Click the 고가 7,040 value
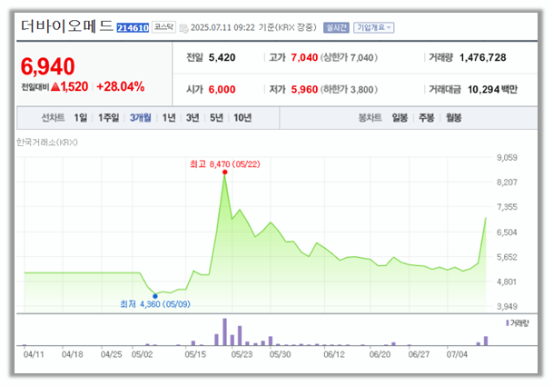This screenshot has height=386, width=553. coord(304,57)
